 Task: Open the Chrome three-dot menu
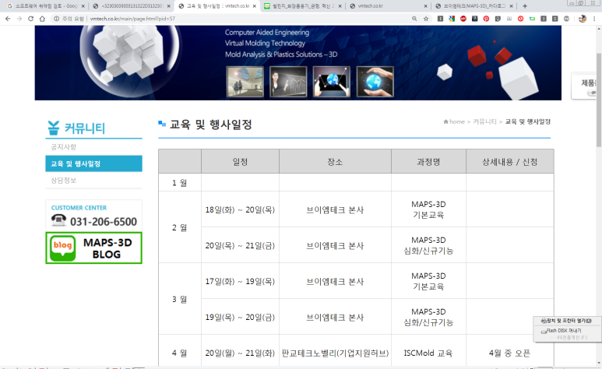tap(594, 19)
